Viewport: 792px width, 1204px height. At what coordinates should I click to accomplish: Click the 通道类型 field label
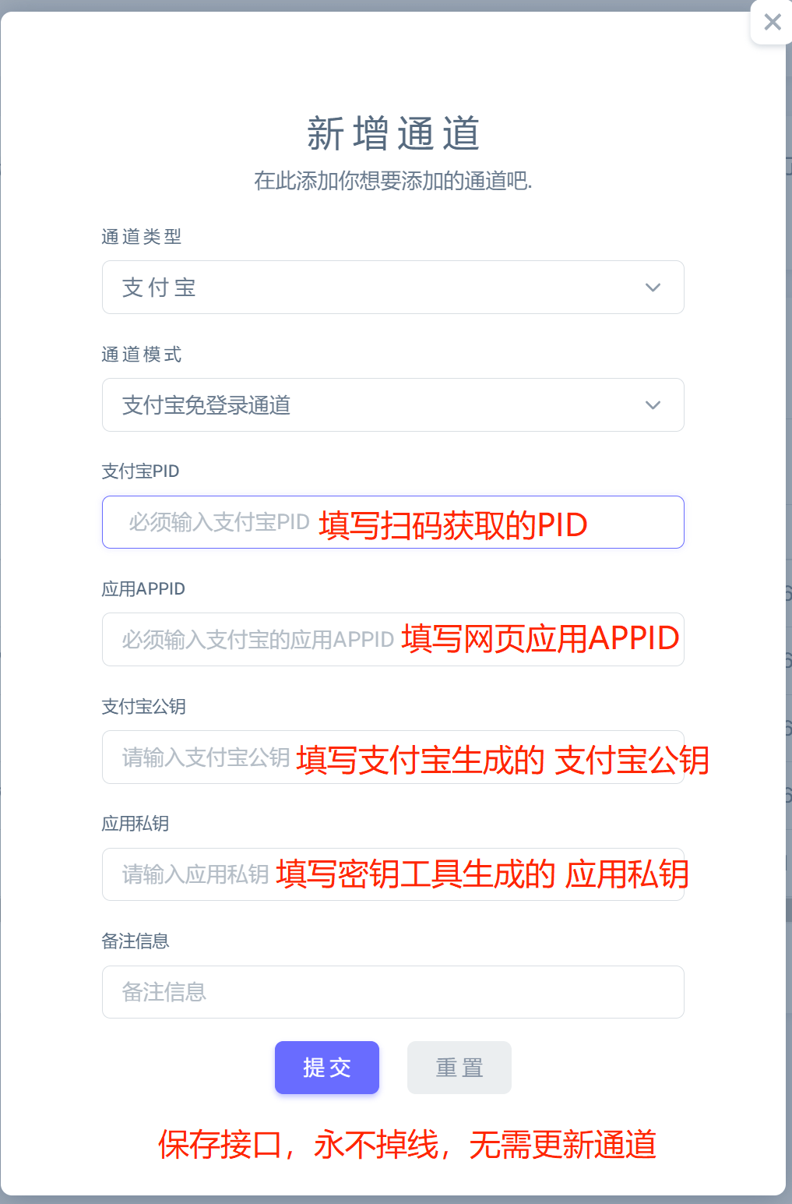tap(142, 237)
